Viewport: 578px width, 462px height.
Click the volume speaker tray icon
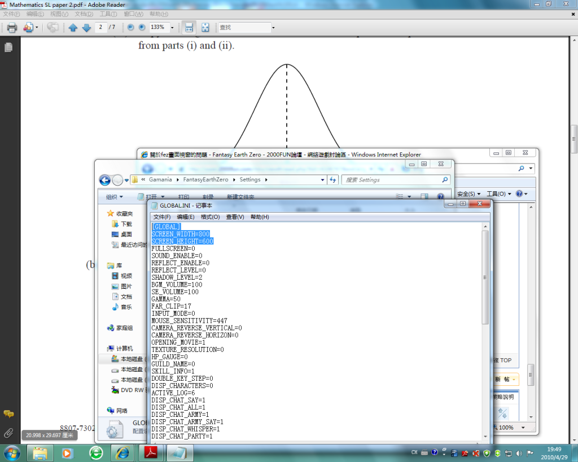(519, 453)
